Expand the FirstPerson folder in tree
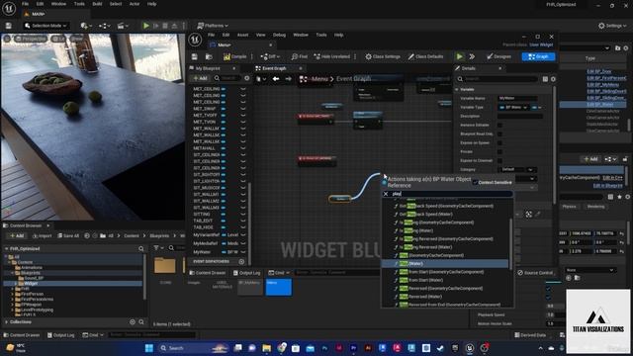 pos(12,294)
